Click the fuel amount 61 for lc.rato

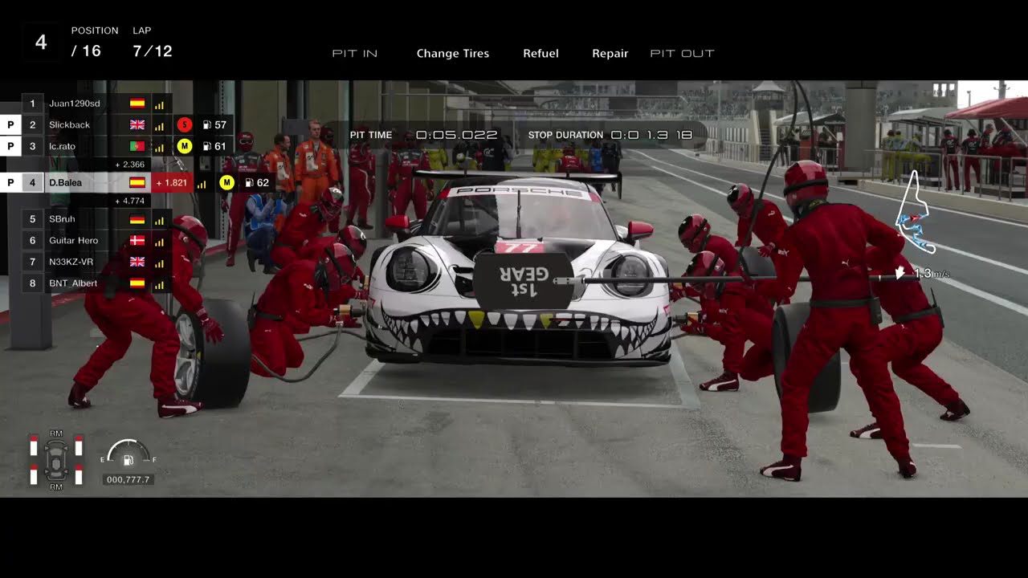[x=220, y=147]
